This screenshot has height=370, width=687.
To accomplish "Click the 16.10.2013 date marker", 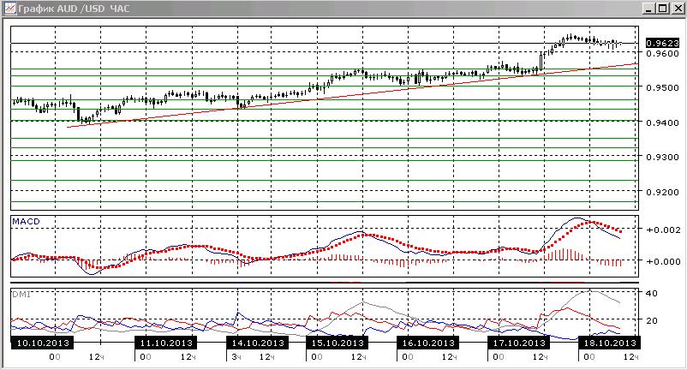I will (x=428, y=343).
